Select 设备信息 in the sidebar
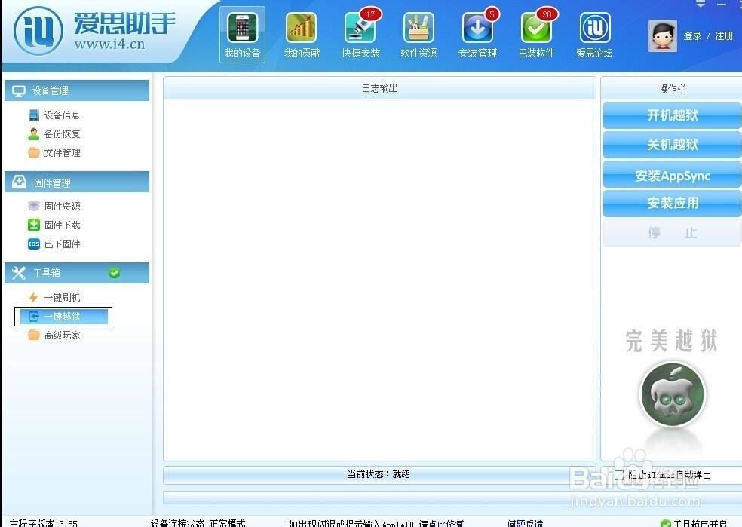The height and width of the screenshot is (527, 742). tap(62, 115)
